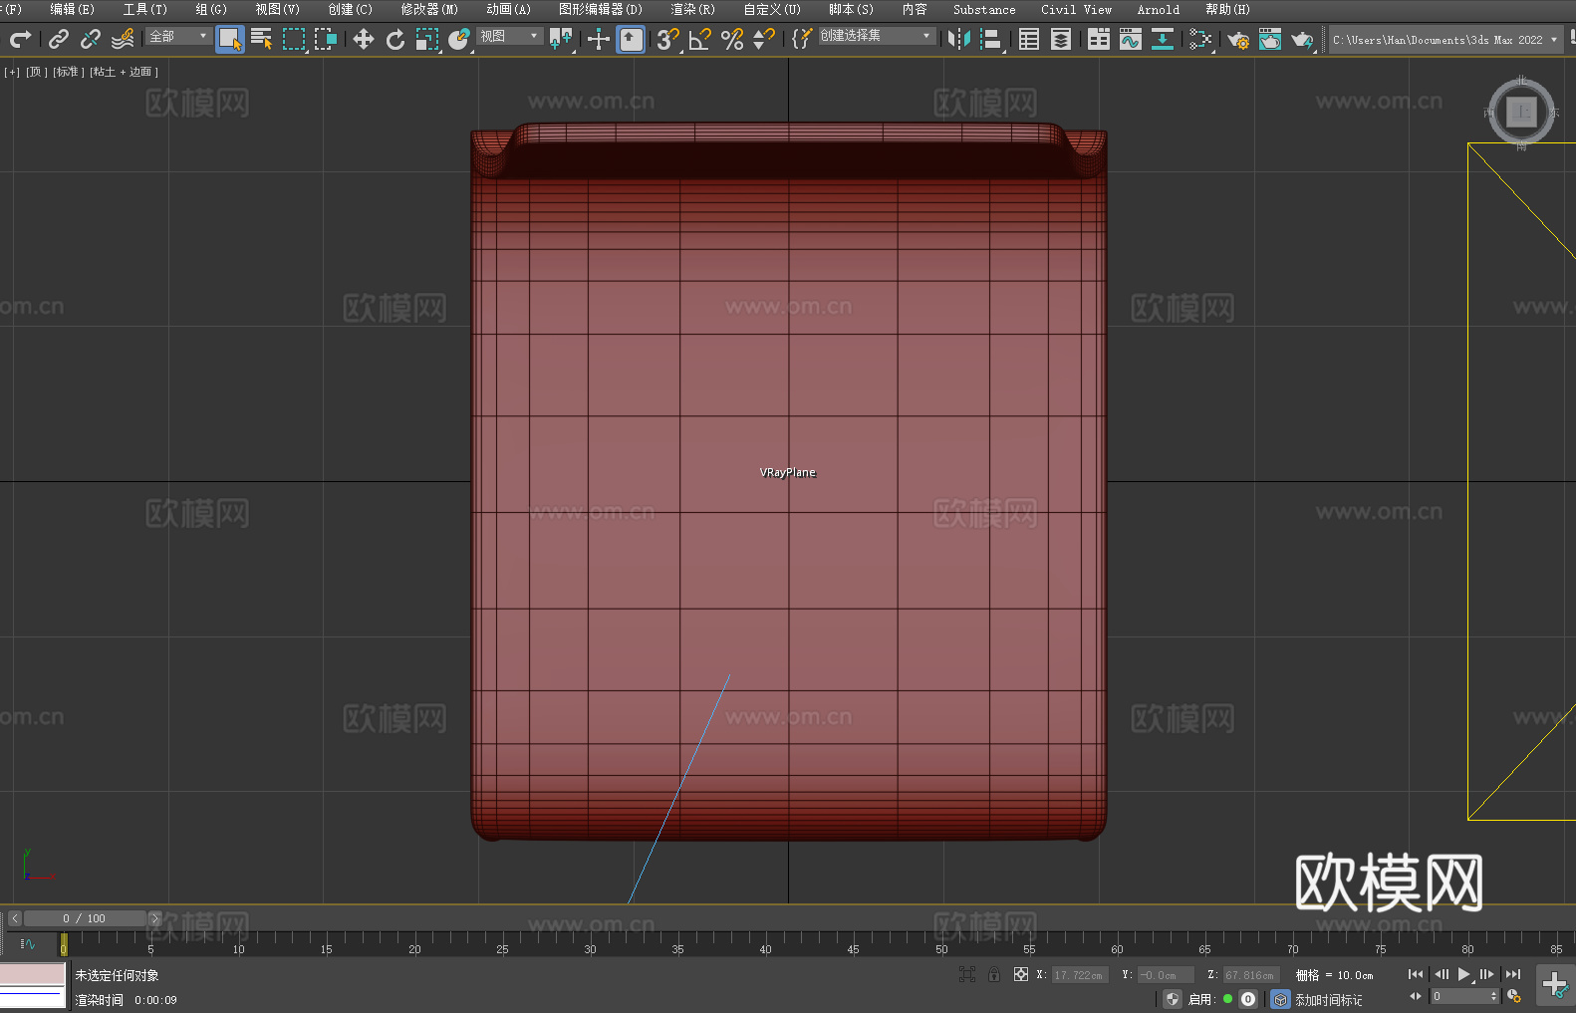The height and width of the screenshot is (1013, 1576).
Task: Toggle Angle Snap
Action: click(x=700, y=39)
